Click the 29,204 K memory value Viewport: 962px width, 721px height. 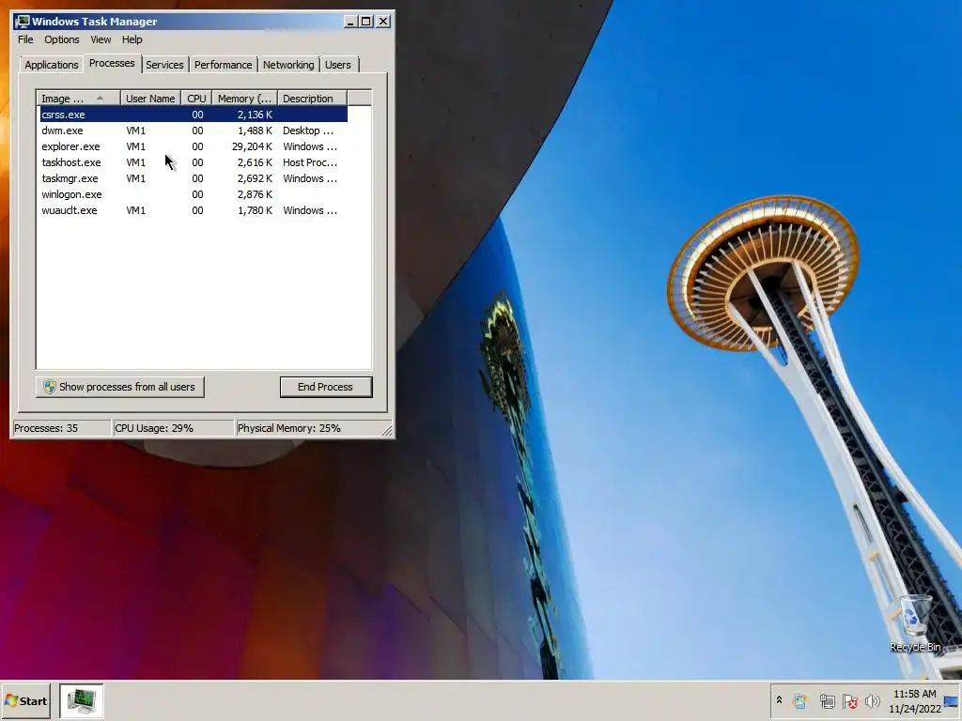click(x=252, y=146)
